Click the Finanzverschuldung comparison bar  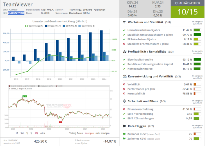coord(197,109)
